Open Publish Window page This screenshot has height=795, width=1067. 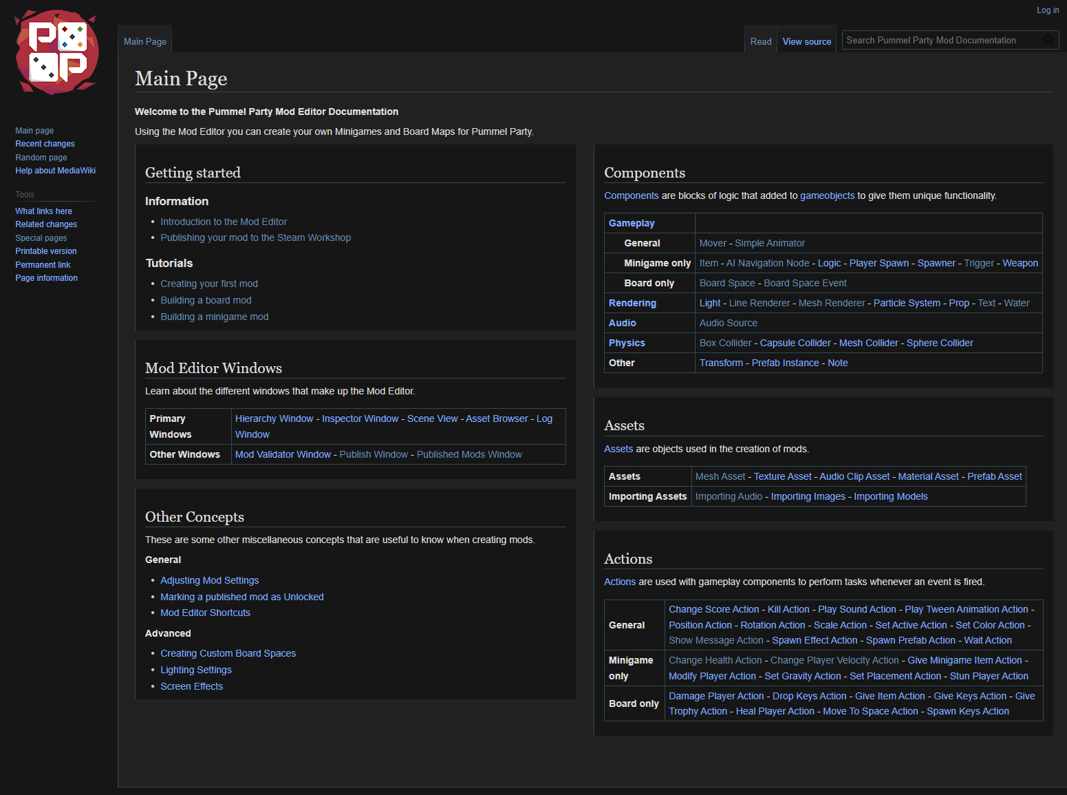(x=374, y=454)
